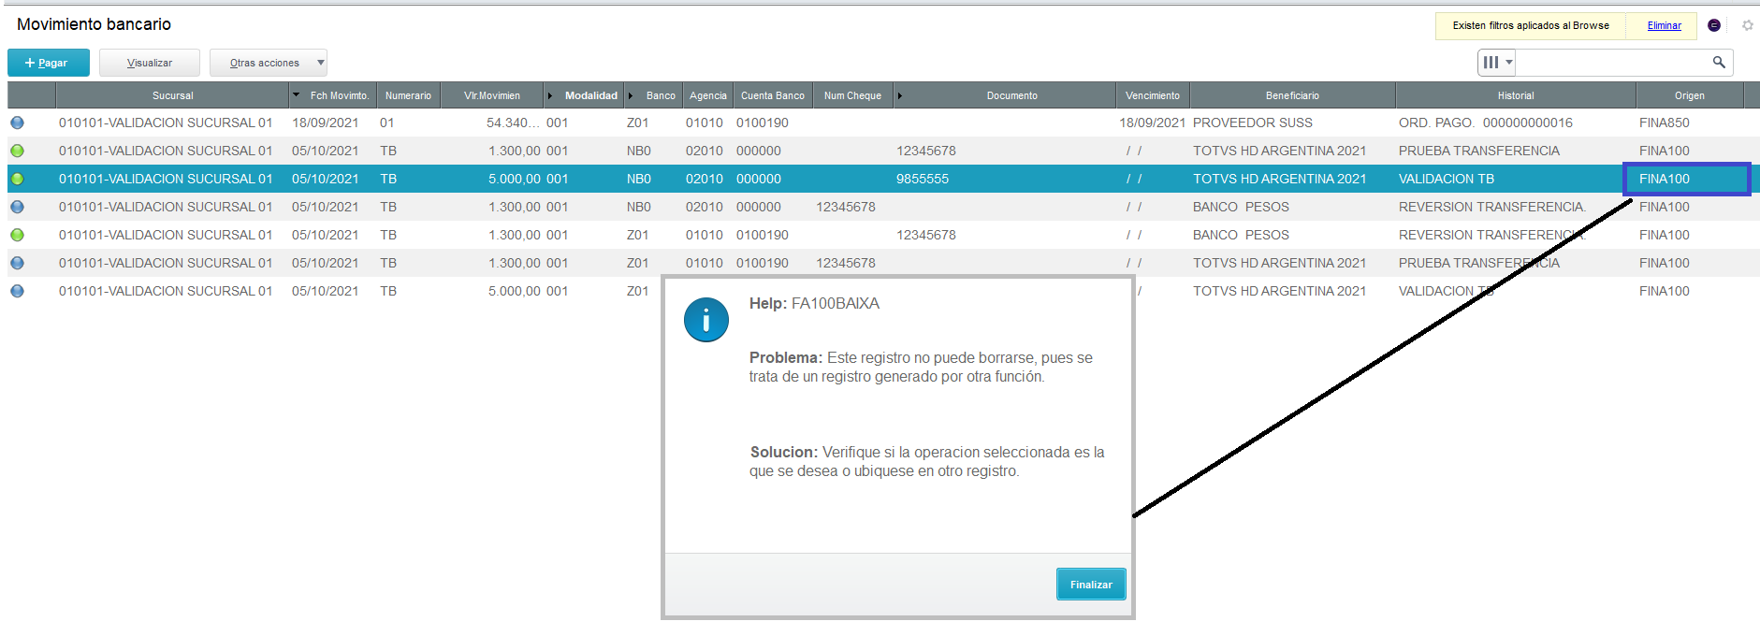
Task: Click the Visualizar button
Action: tap(150, 63)
